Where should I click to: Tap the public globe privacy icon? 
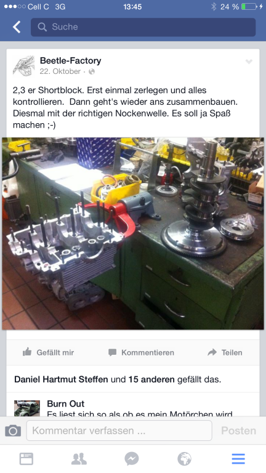[92, 71]
